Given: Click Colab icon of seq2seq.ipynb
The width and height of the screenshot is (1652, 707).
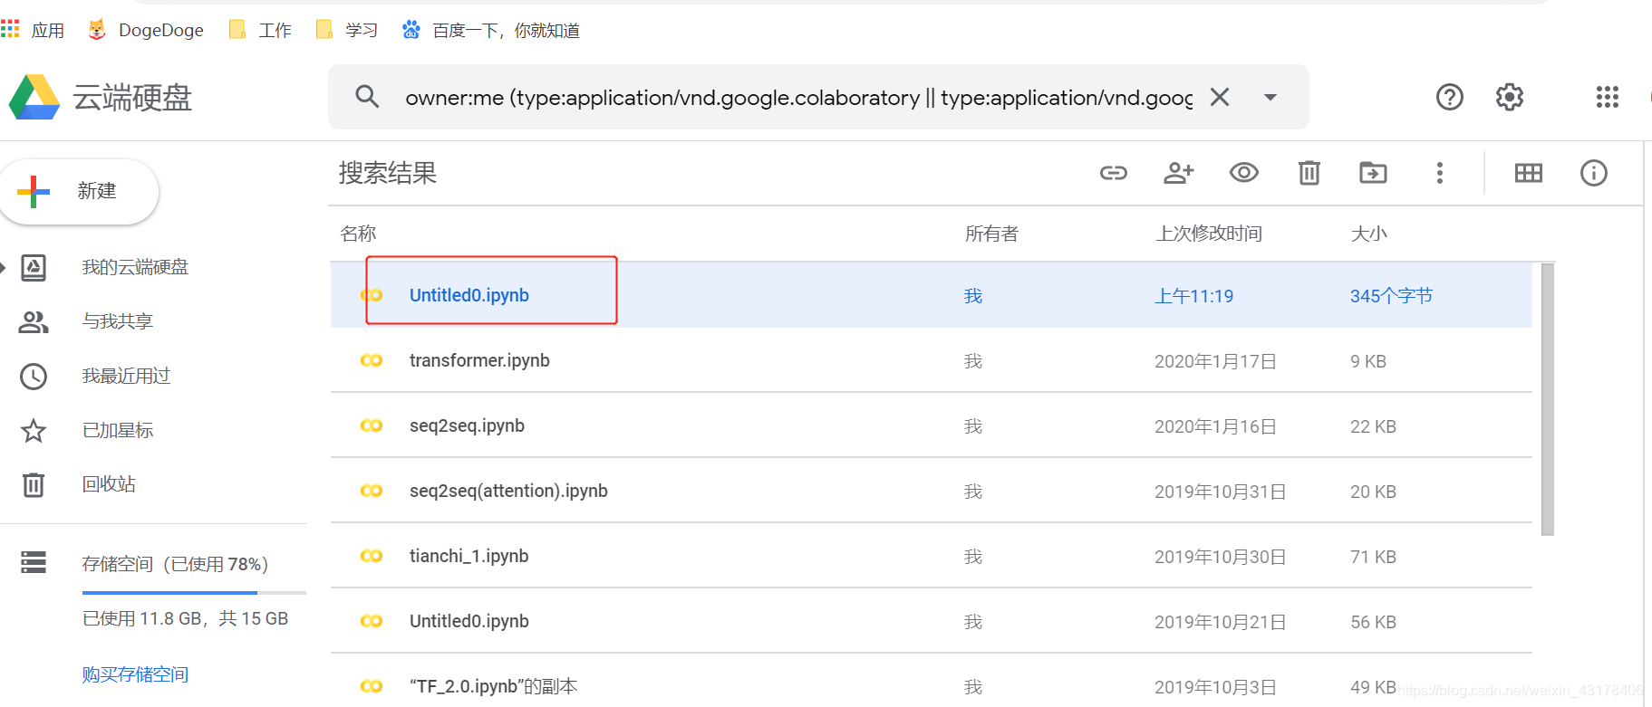Looking at the screenshot, I should [372, 425].
